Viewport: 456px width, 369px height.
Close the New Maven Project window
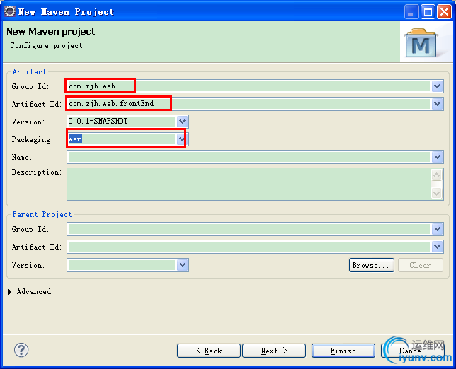tap(445, 12)
